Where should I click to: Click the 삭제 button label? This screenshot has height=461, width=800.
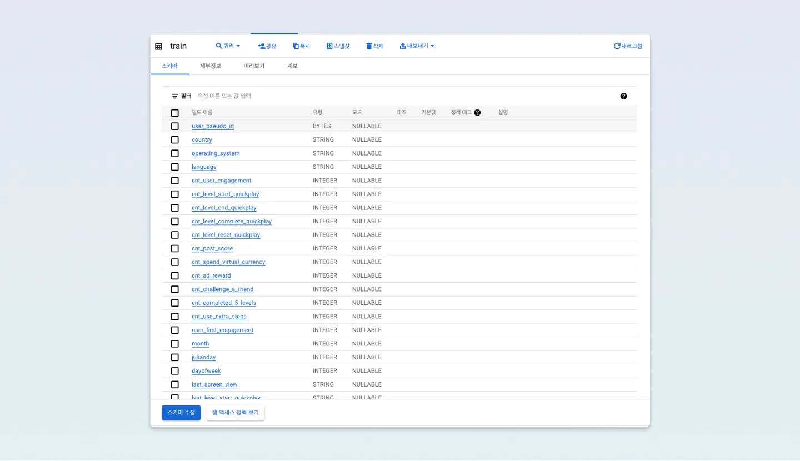tap(378, 46)
